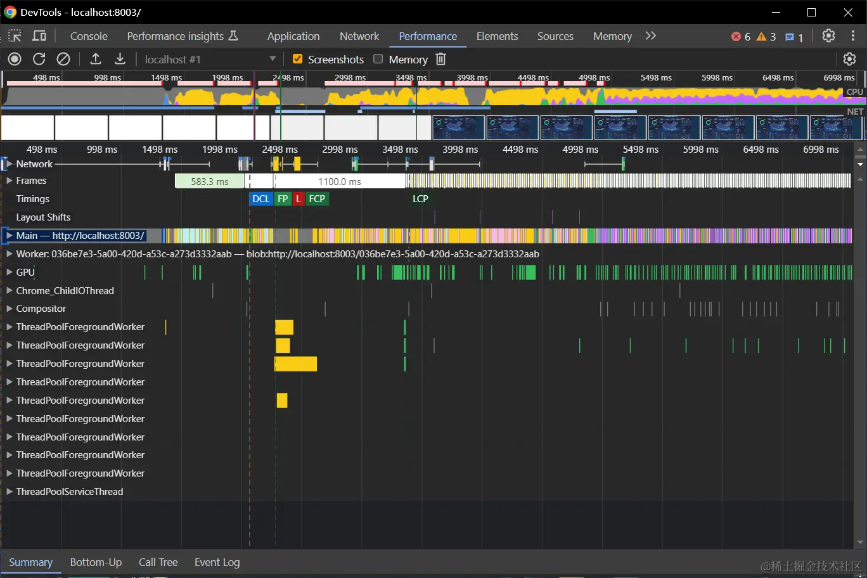The width and height of the screenshot is (867, 578).
Task: Toggle the Screenshots checkbox
Action: [x=297, y=59]
